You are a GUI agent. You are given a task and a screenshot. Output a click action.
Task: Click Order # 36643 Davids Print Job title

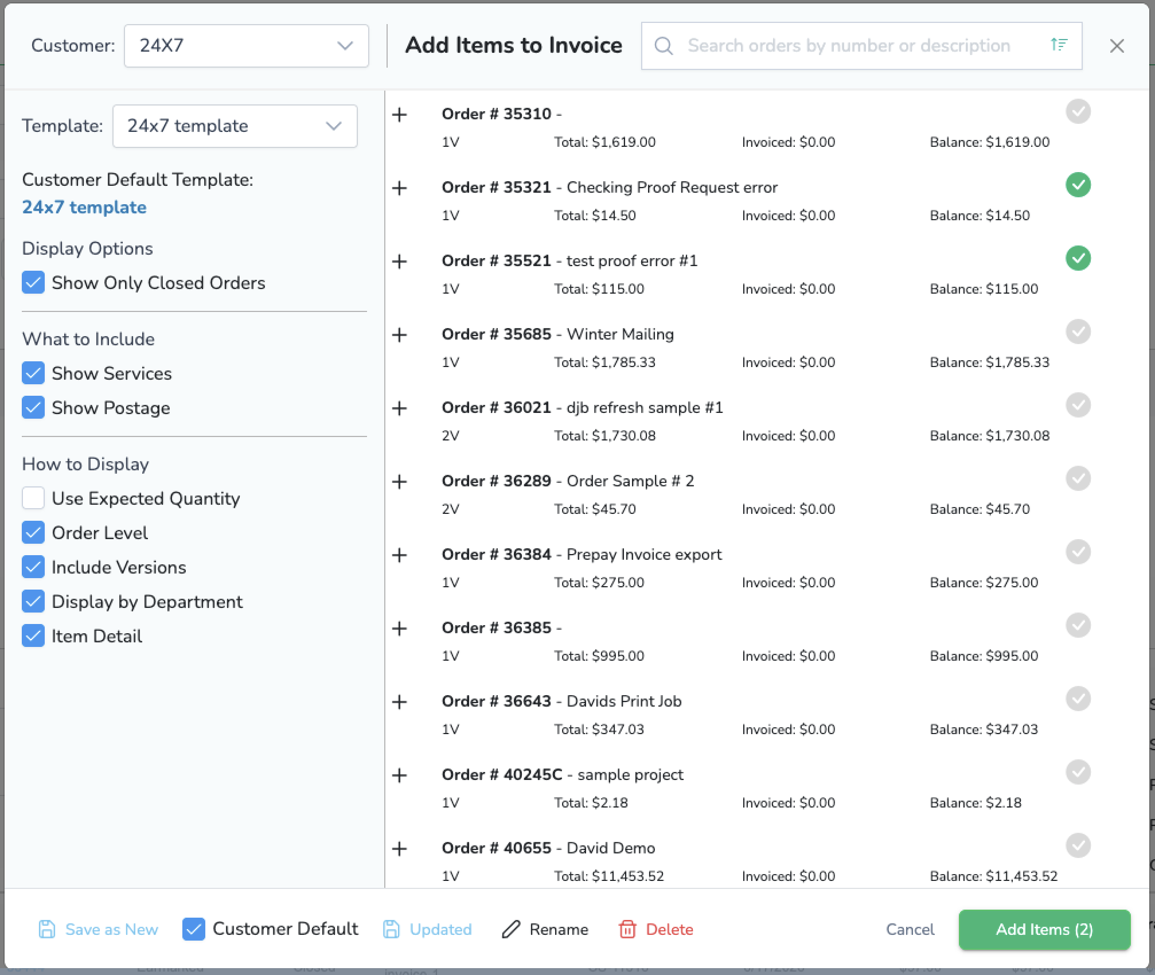click(561, 701)
